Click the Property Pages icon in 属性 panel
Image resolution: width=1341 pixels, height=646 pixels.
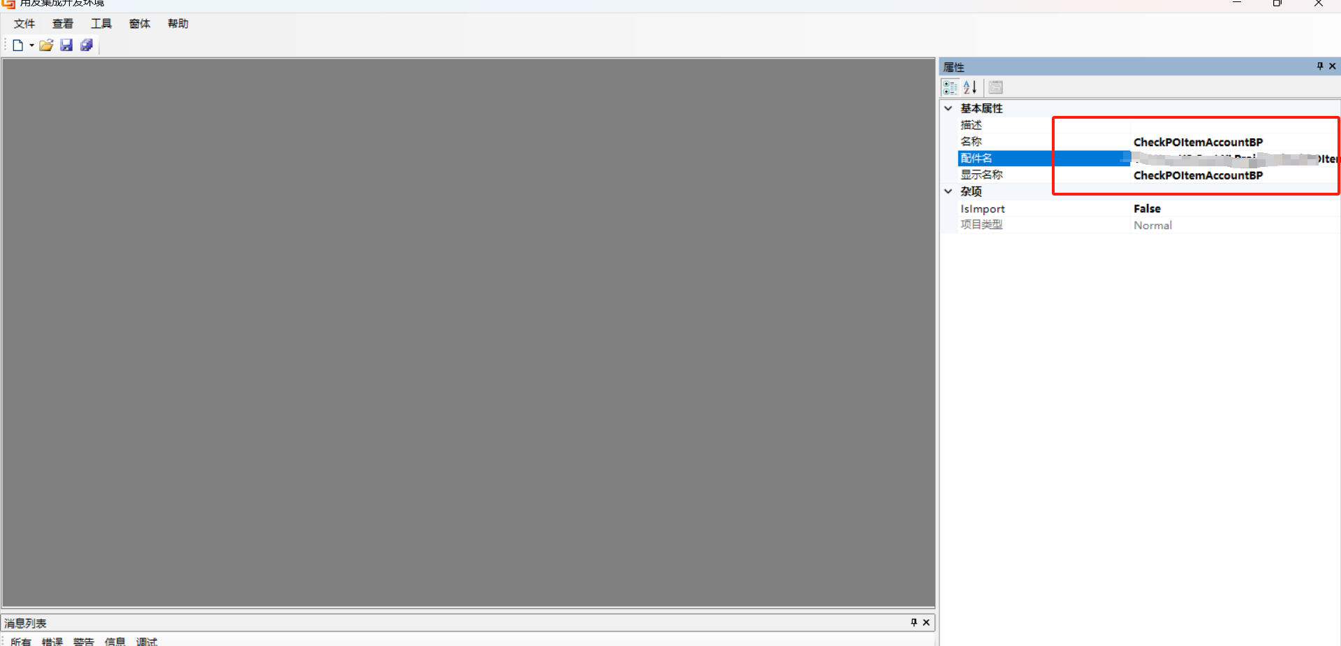[x=996, y=87]
